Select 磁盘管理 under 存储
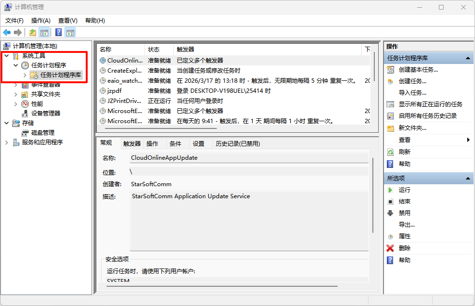 tap(43, 133)
